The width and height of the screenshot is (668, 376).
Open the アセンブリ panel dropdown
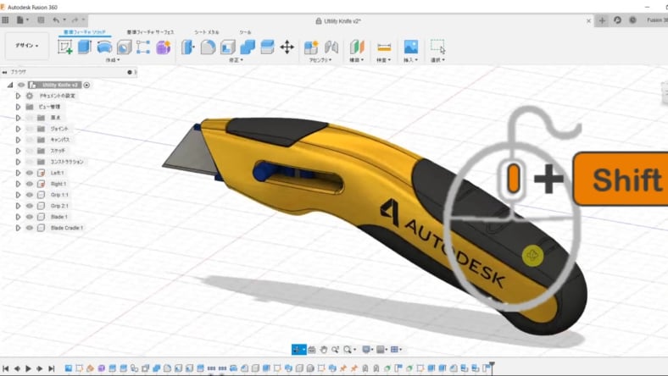click(x=320, y=60)
